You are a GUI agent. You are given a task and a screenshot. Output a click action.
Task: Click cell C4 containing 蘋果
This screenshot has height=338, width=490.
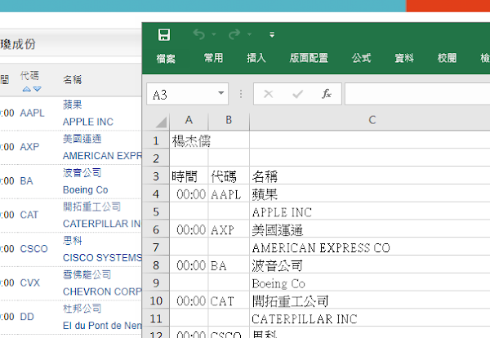coord(370,194)
